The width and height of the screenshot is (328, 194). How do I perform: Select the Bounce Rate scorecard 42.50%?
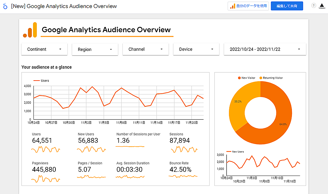pos(180,170)
